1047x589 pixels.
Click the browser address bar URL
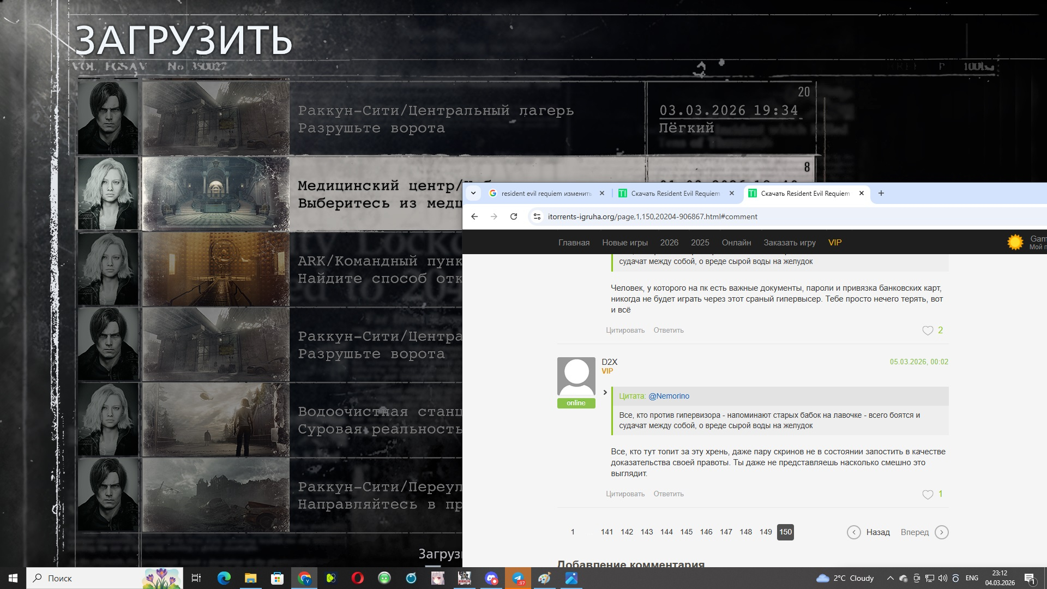[x=652, y=217]
